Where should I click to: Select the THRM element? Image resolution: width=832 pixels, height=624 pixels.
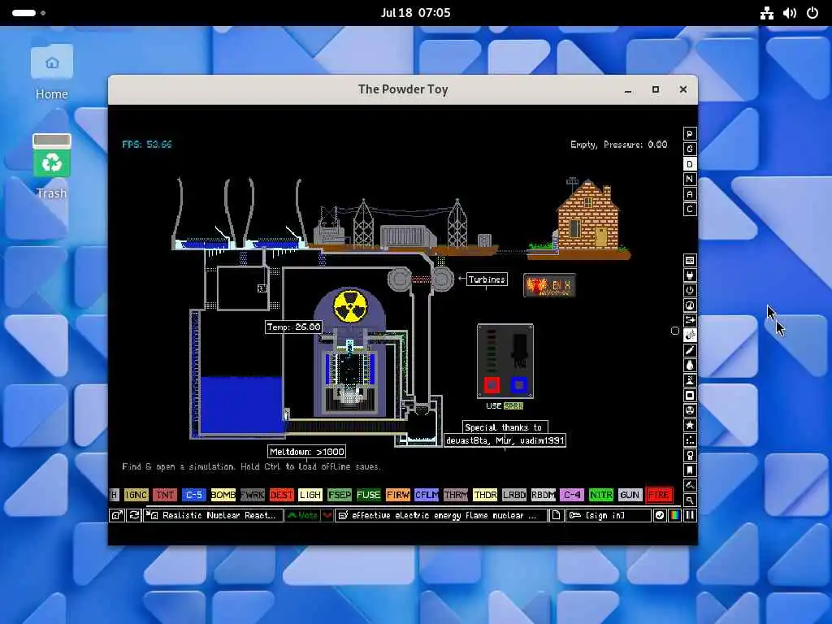pos(457,495)
